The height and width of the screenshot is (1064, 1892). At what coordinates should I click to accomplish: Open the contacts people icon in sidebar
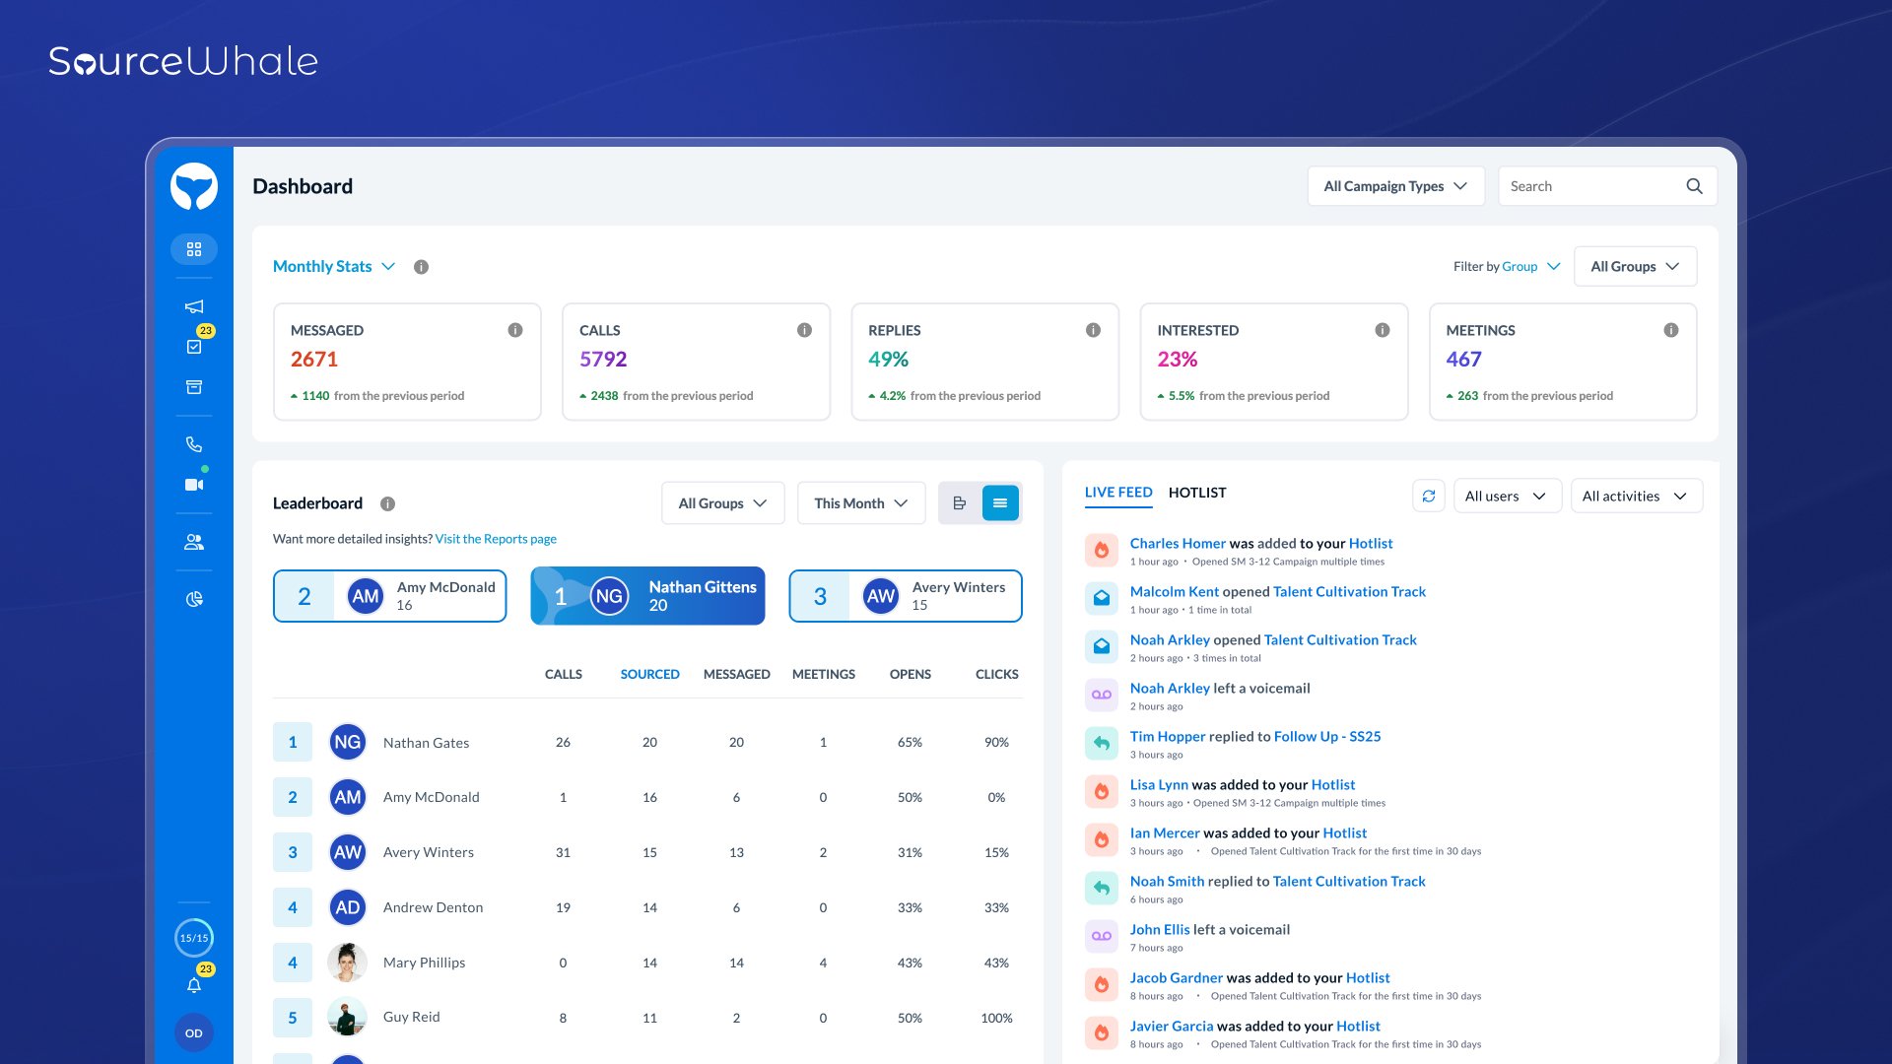tap(194, 542)
